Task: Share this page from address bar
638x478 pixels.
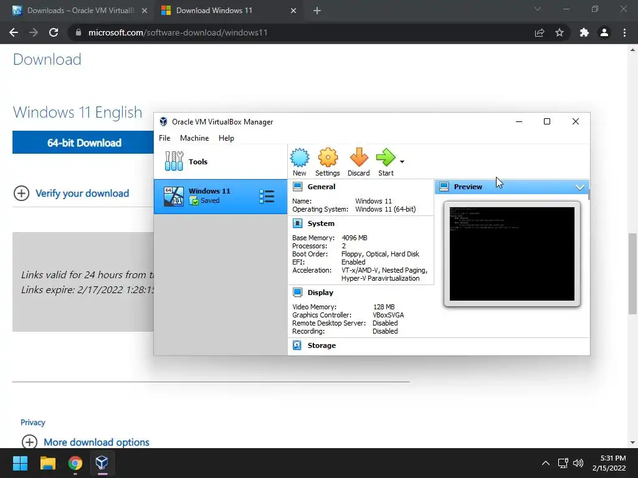Action: point(540,32)
